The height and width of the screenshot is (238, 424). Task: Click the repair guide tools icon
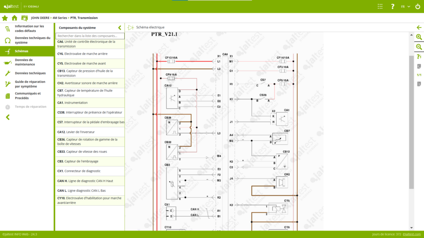(x=7, y=84)
